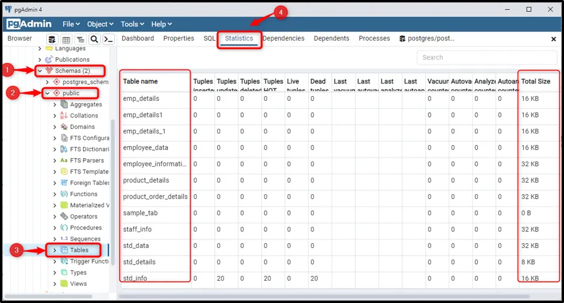Select the Sequences node icon in tree

(x=64, y=239)
